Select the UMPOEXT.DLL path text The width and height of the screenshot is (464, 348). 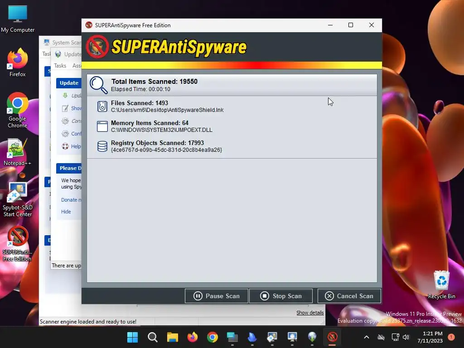[x=162, y=130]
